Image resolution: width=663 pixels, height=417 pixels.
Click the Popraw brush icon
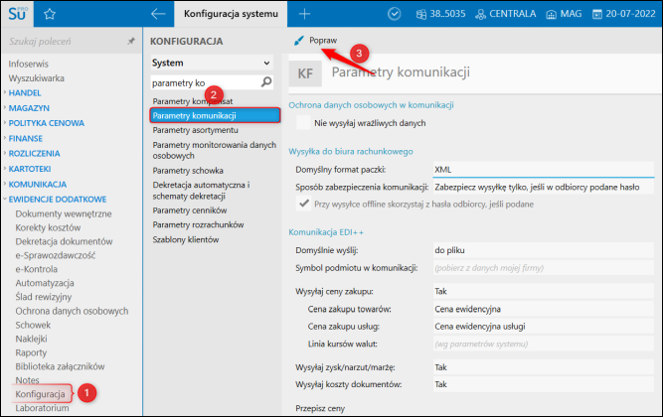coord(299,41)
